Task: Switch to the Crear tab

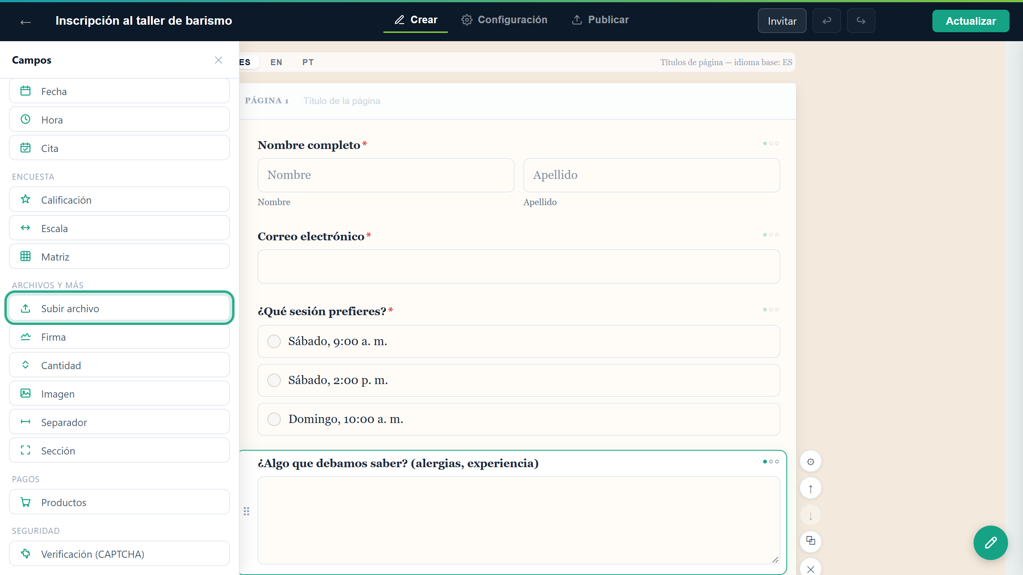Action: [415, 20]
